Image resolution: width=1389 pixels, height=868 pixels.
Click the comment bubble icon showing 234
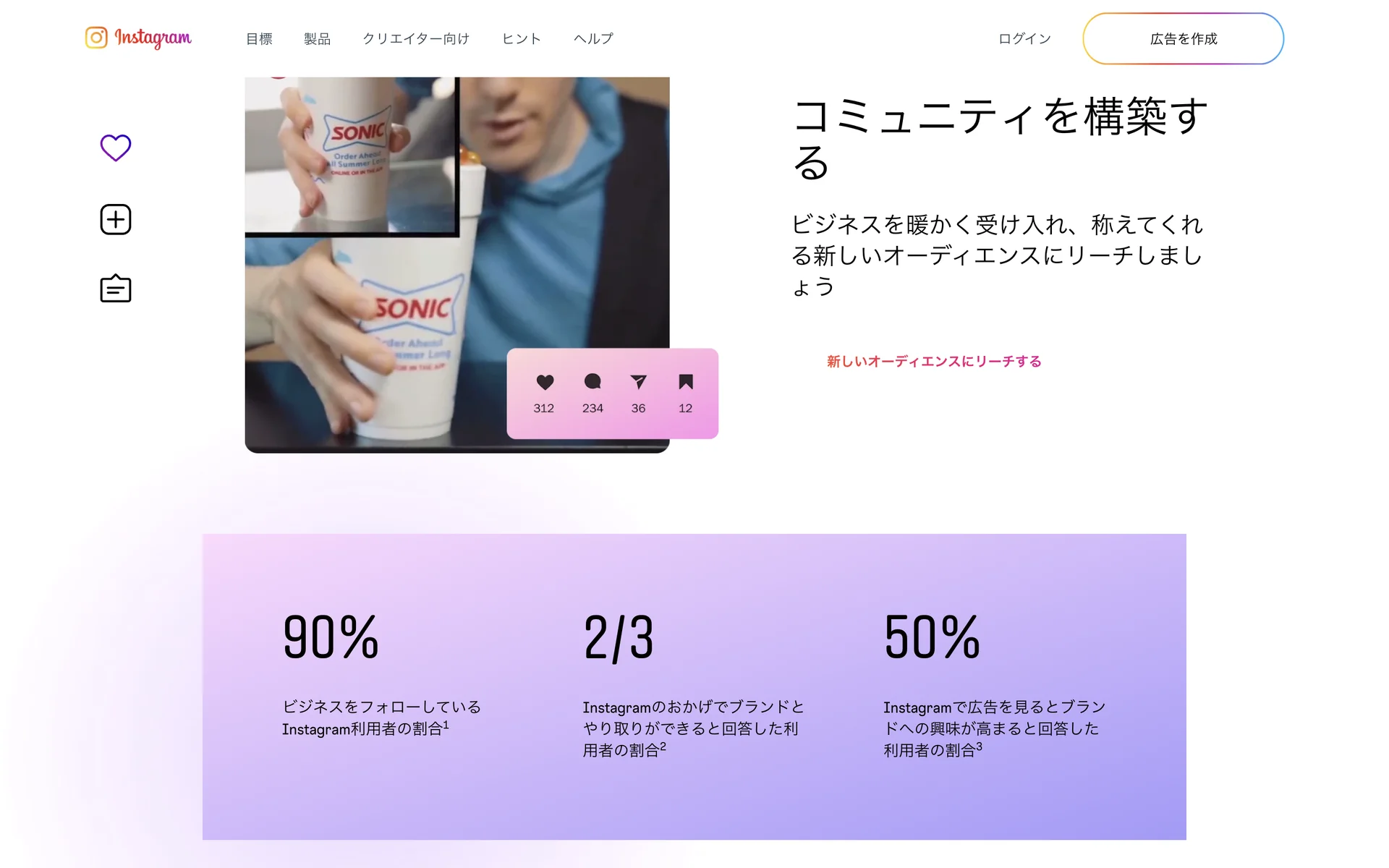pos(592,382)
